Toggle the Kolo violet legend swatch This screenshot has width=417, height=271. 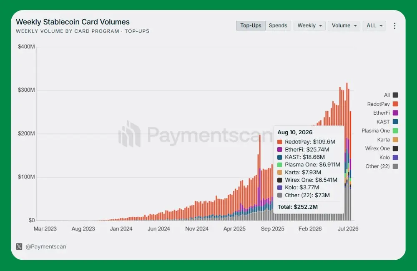[395, 158]
